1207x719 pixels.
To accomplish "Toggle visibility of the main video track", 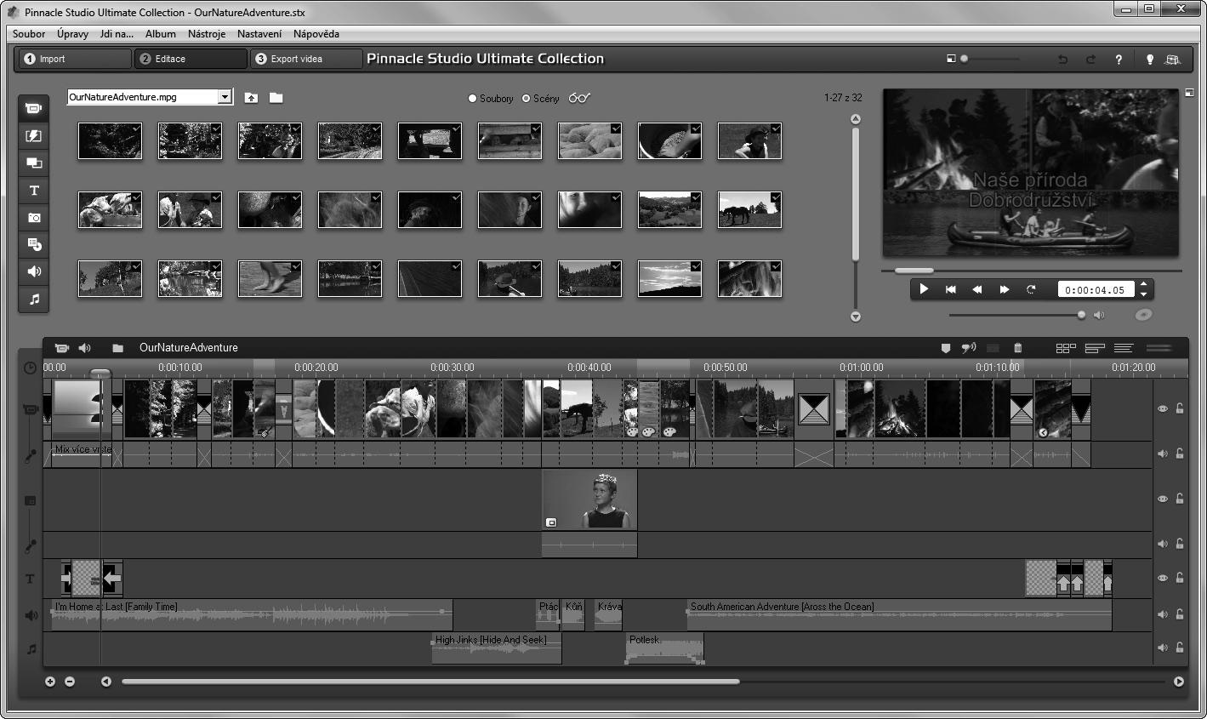I will click(1163, 409).
